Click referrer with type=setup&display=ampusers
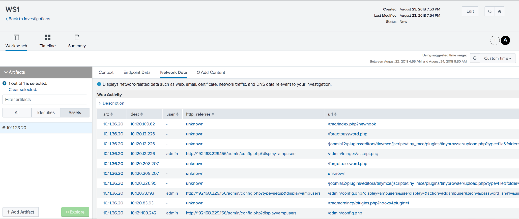 253,193
